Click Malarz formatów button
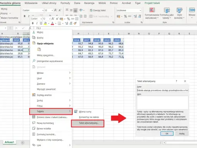 click(x=9, y=18)
